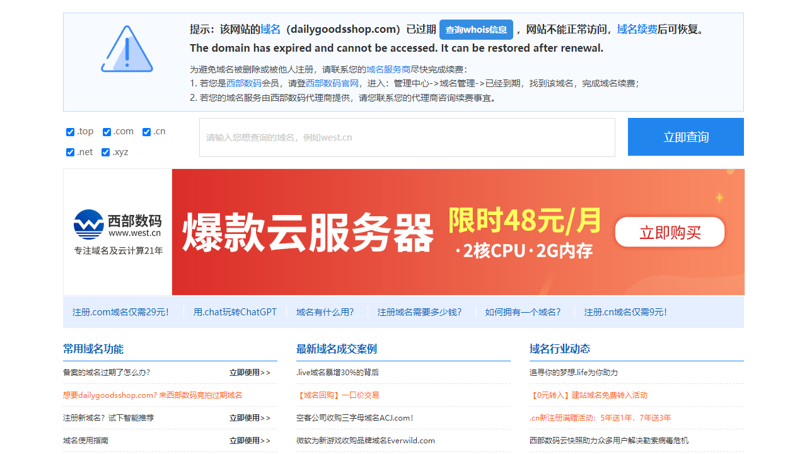Screen dimensions: 807x454
Task: Toggle the .net checkbox
Action: [x=70, y=152]
